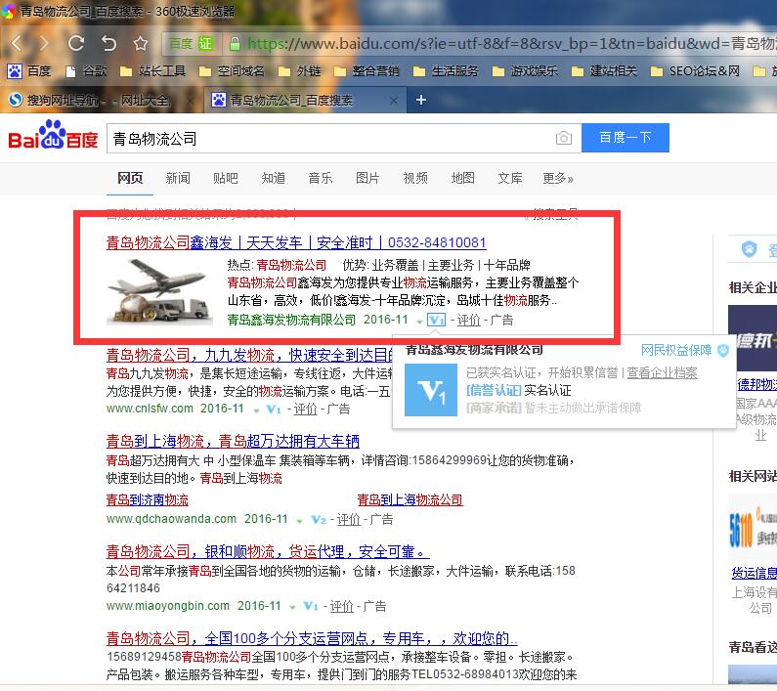This screenshot has height=691, width=777.
Task: Select the 视频 search tab
Action: [x=415, y=179]
